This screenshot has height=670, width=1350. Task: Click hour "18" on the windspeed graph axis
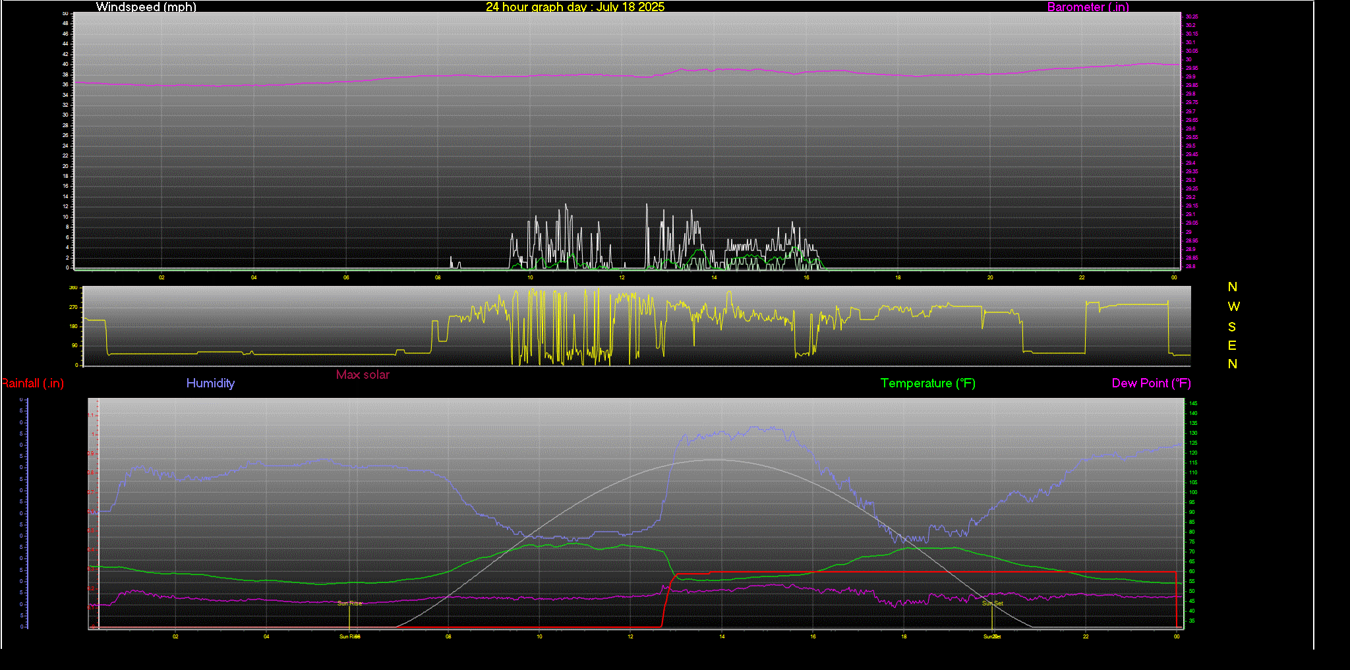[898, 277]
